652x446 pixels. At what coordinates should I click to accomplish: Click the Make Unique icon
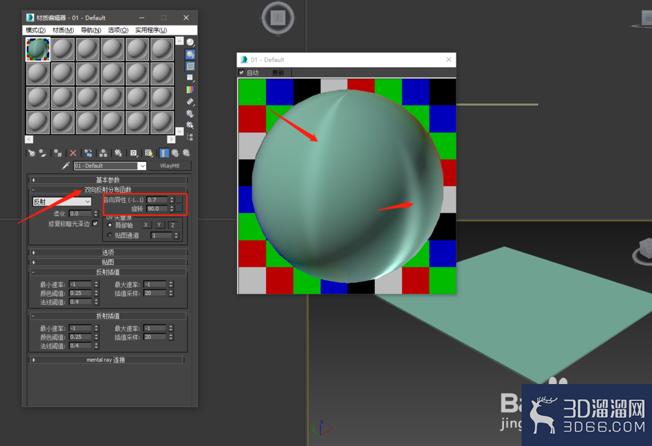103,153
